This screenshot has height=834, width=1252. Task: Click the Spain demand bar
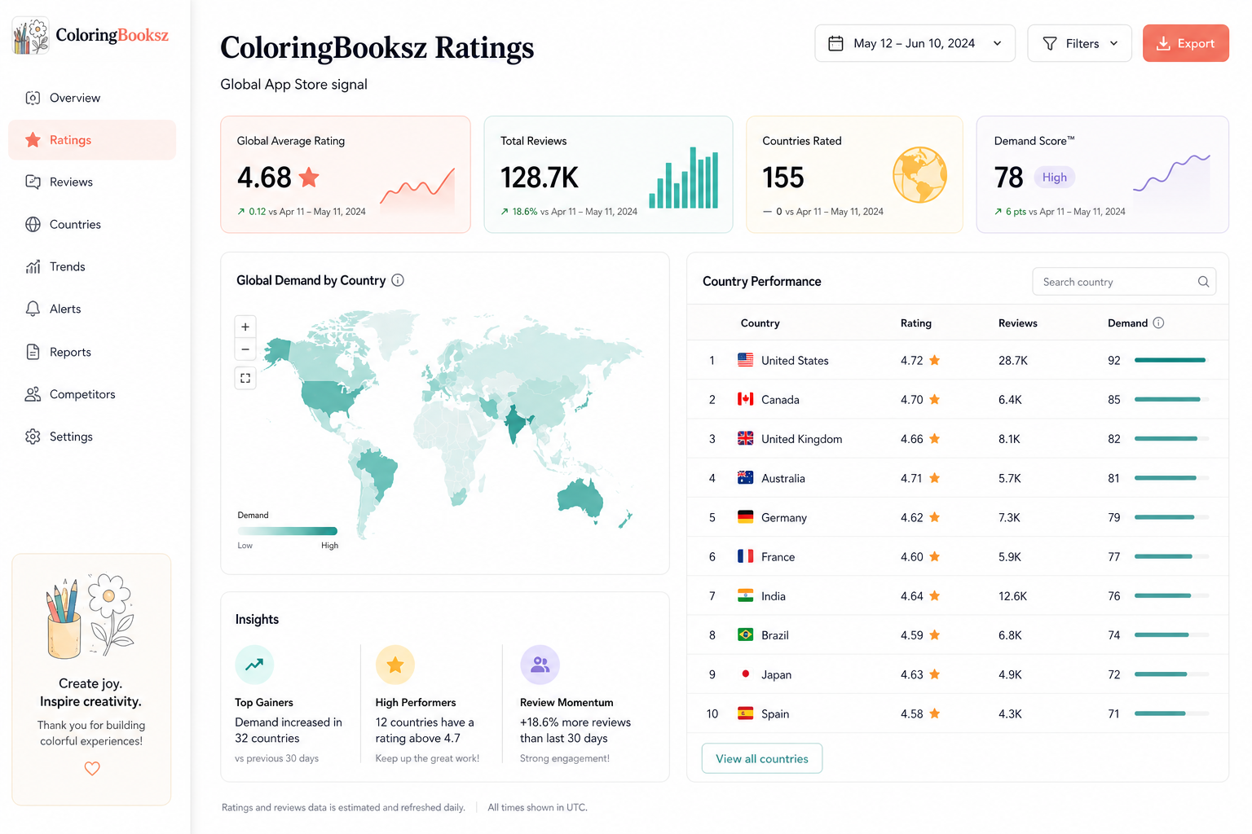click(x=1171, y=713)
